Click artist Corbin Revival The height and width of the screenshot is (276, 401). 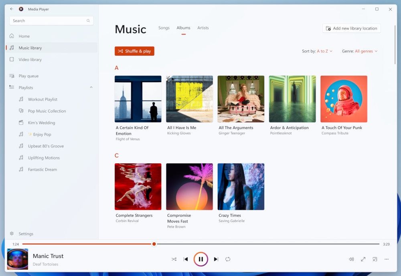(127, 221)
